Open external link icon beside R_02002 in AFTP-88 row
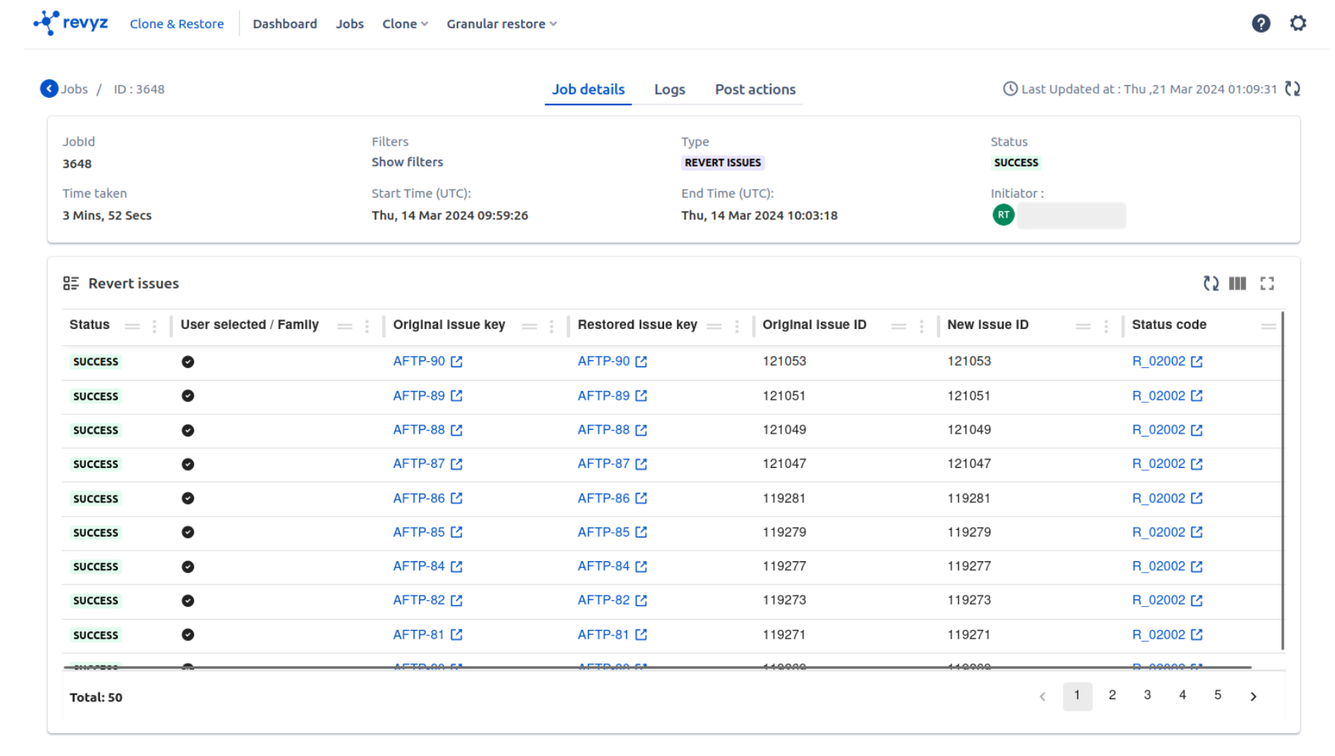1335x756 pixels. tap(1196, 431)
